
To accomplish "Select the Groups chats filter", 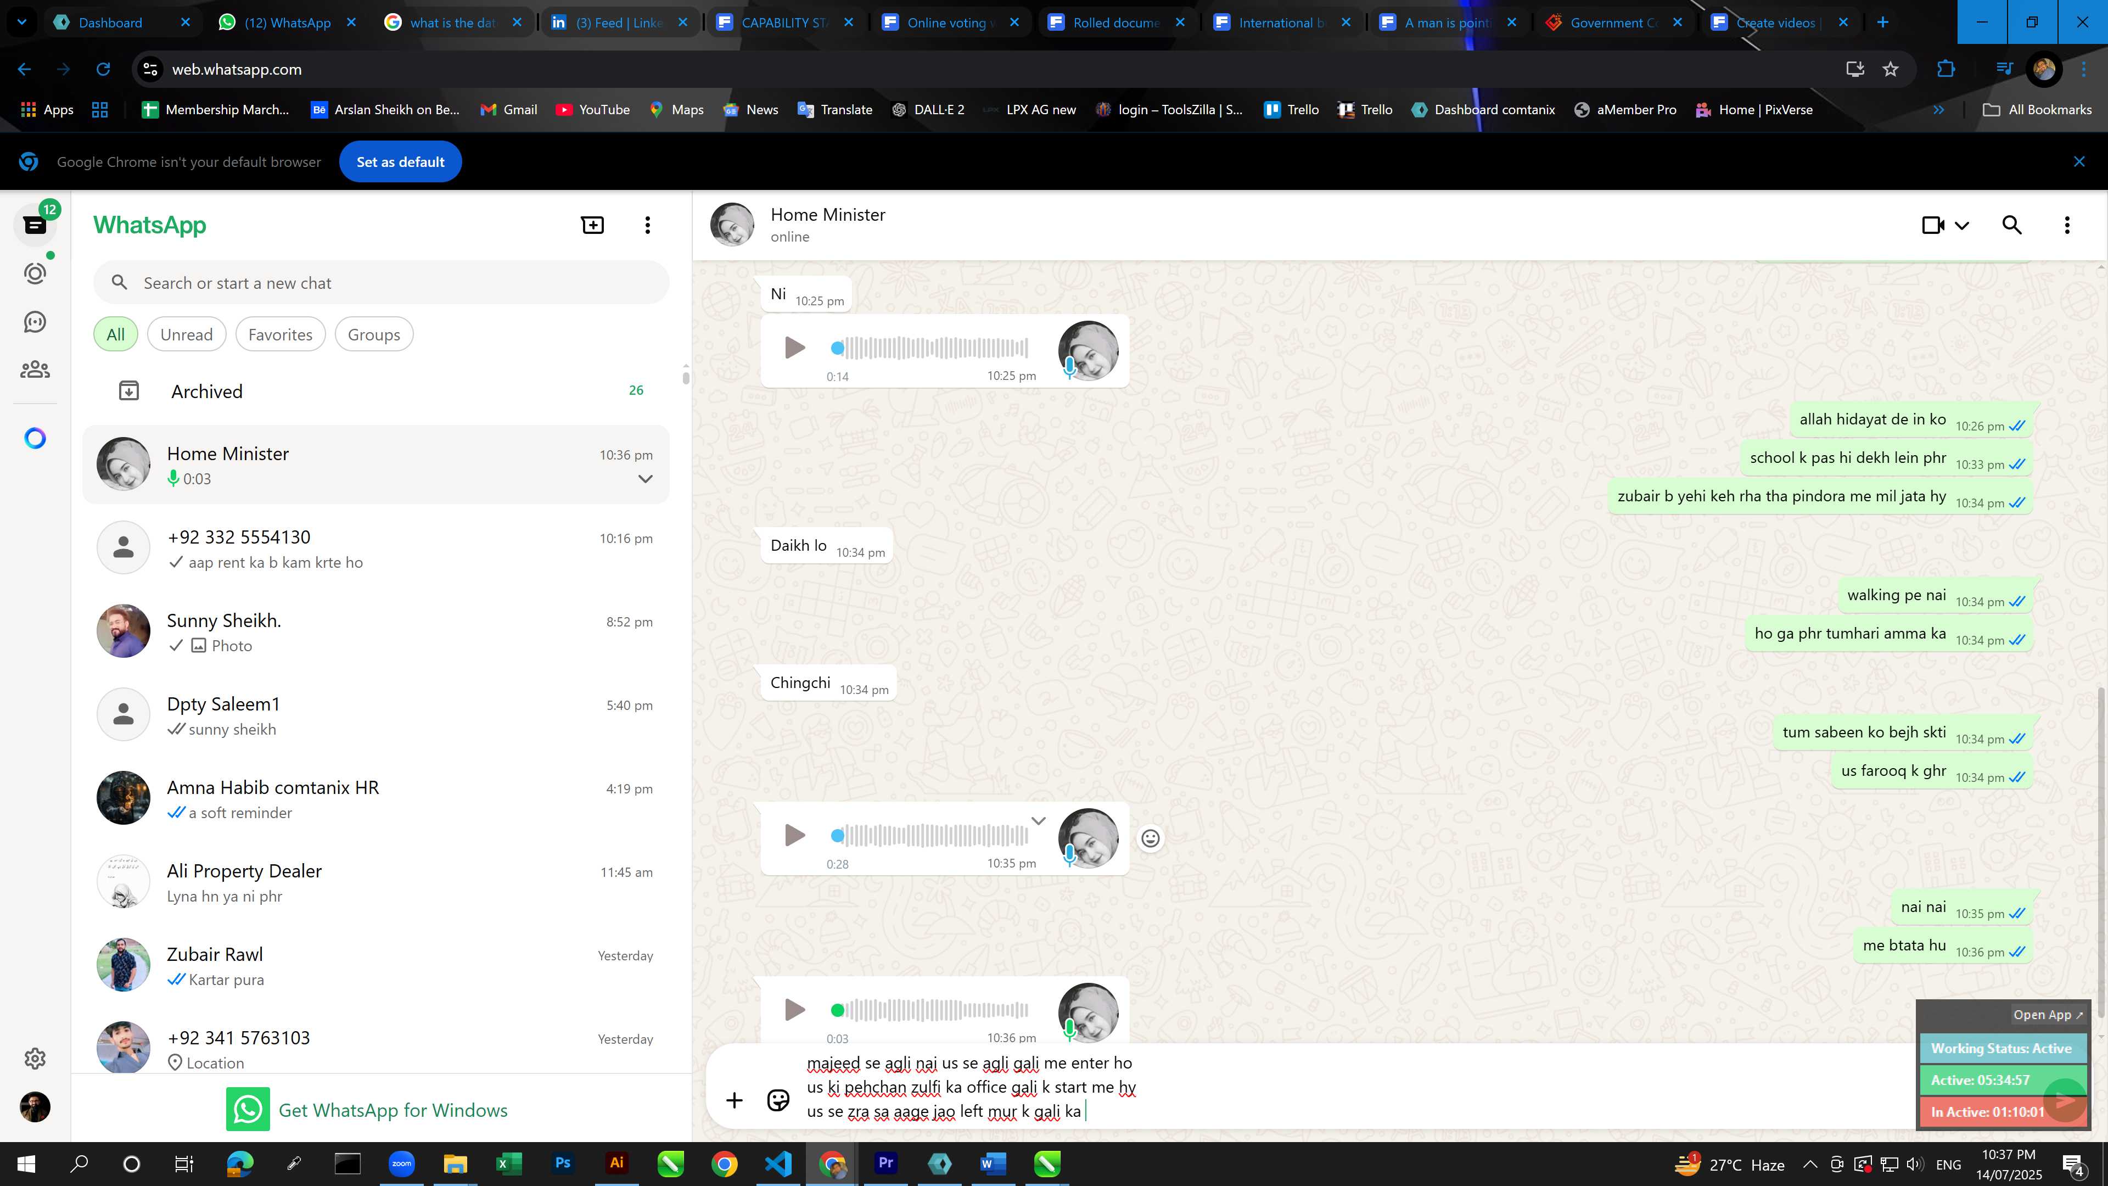I will click(374, 335).
